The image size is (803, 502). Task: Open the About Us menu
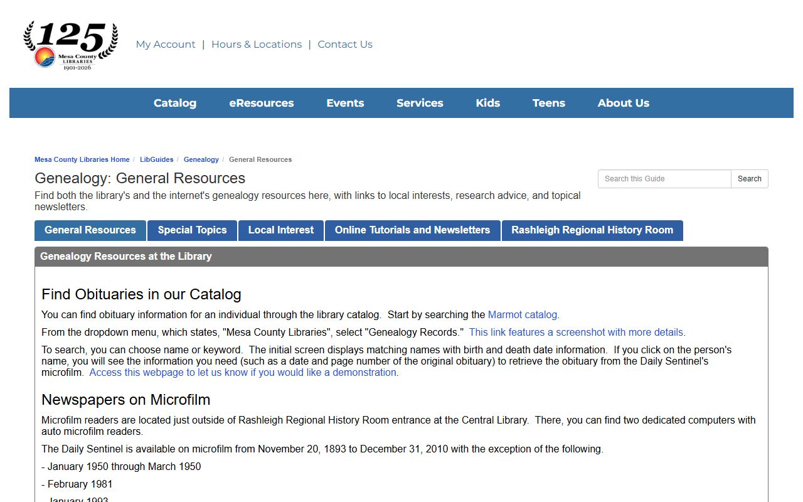(x=624, y=103)
